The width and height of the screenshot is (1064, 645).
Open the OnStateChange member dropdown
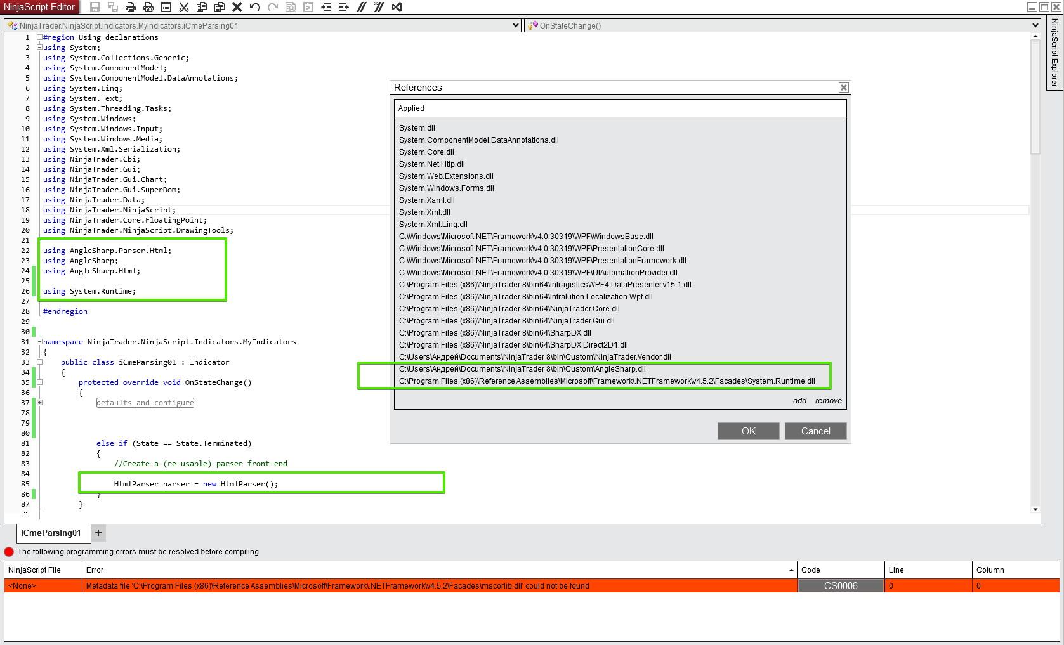pos(1035,25)
